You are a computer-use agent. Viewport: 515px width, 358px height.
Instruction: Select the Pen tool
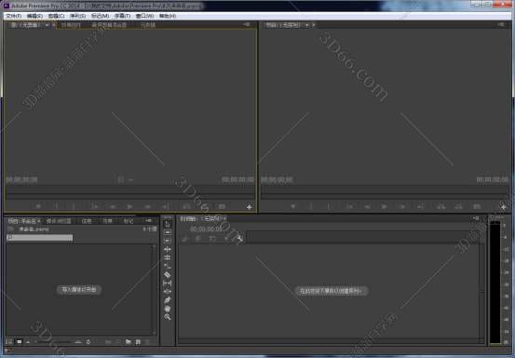coord(168,300)
